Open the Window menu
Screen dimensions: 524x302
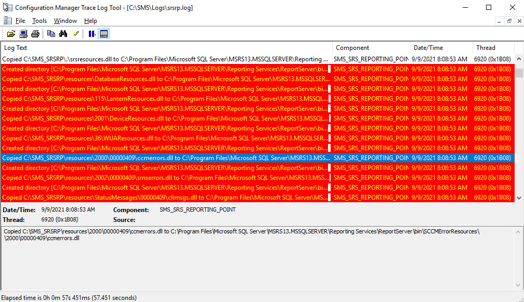click(x=65, y=21)
